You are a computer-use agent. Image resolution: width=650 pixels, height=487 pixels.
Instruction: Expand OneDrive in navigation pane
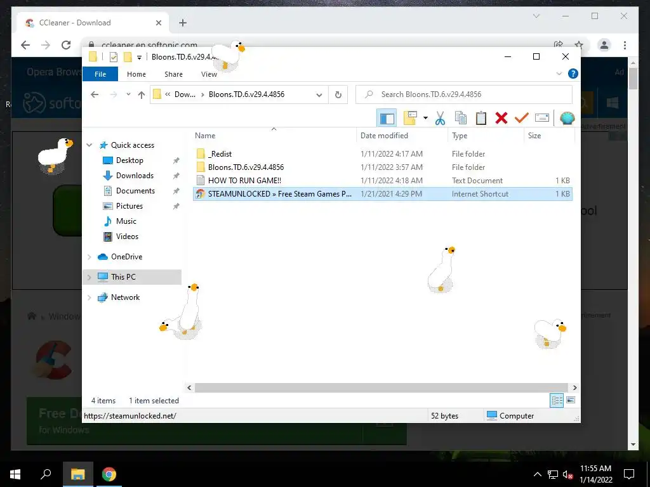pos(89,257)
